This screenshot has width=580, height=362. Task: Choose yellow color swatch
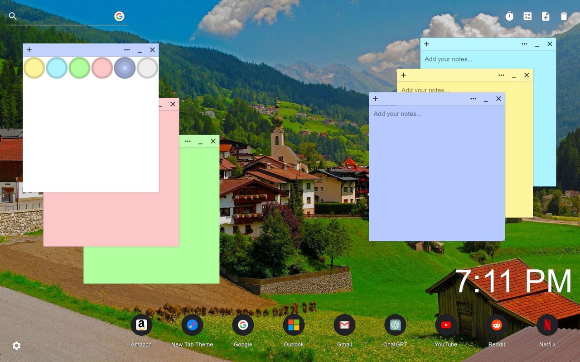pyautogui.click(x=34, y=68)
